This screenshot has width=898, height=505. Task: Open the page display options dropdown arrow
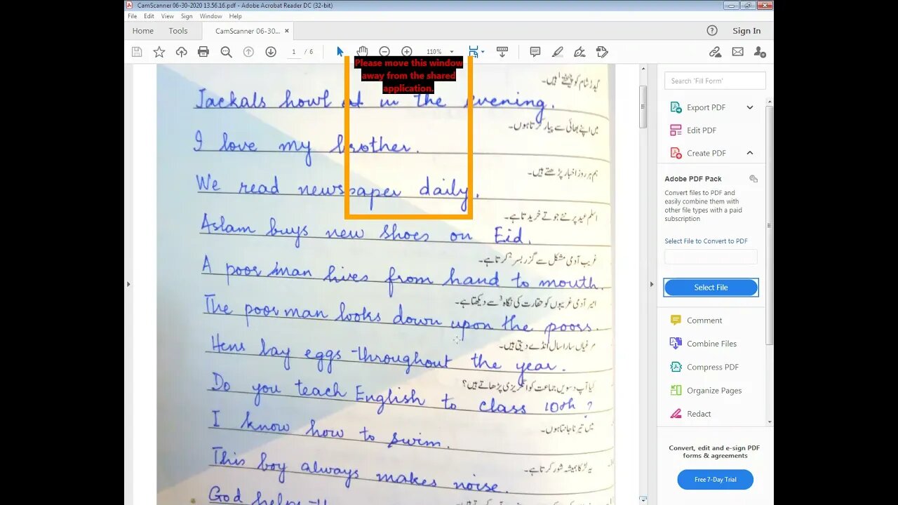483,52
